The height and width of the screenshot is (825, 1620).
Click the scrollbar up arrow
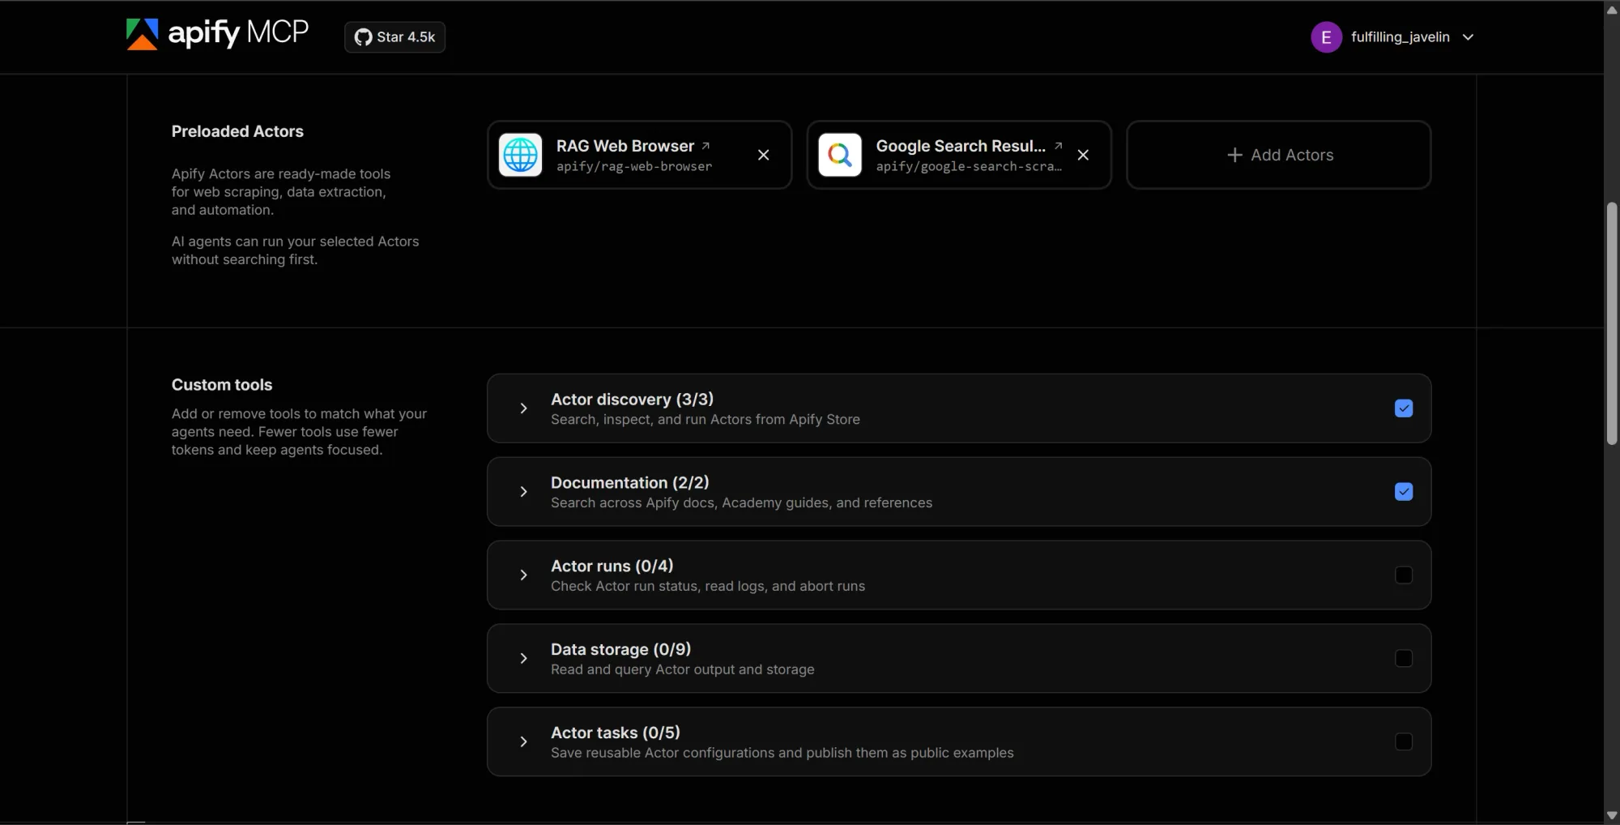1612,9
